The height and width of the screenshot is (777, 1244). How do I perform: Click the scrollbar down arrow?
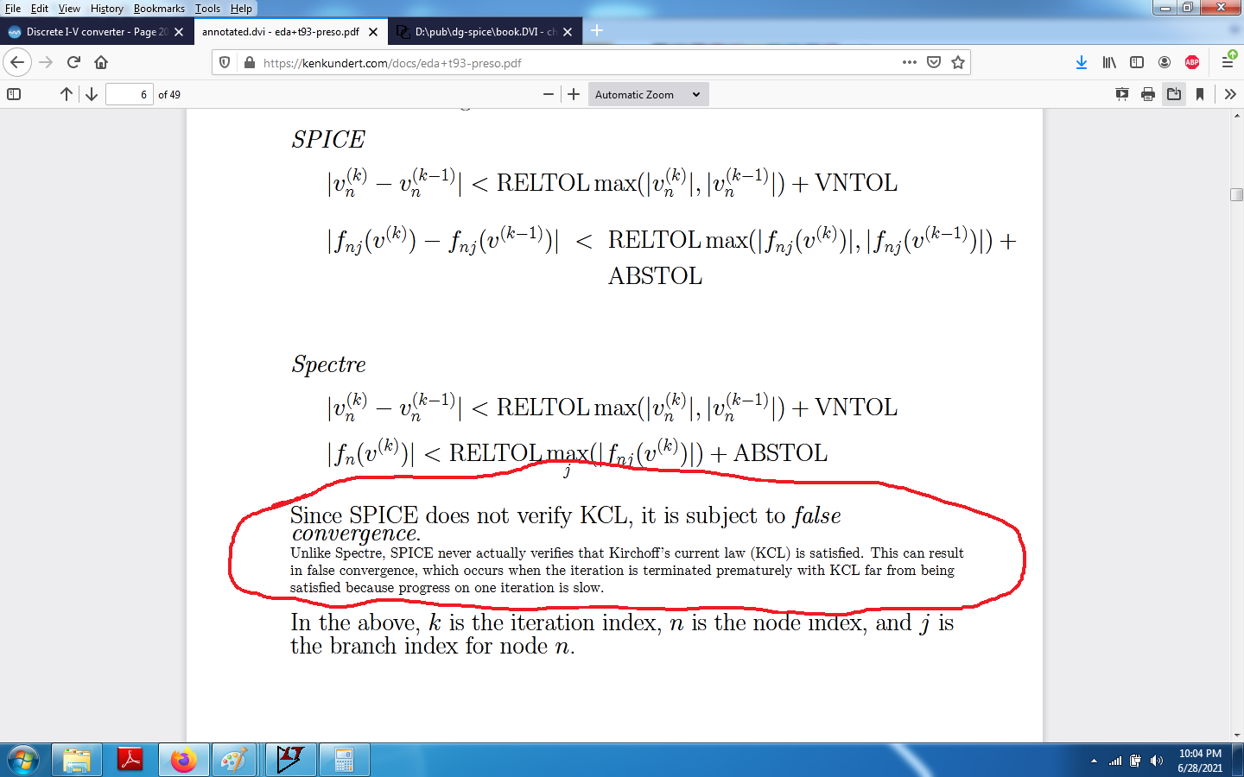coord(1236,736)
